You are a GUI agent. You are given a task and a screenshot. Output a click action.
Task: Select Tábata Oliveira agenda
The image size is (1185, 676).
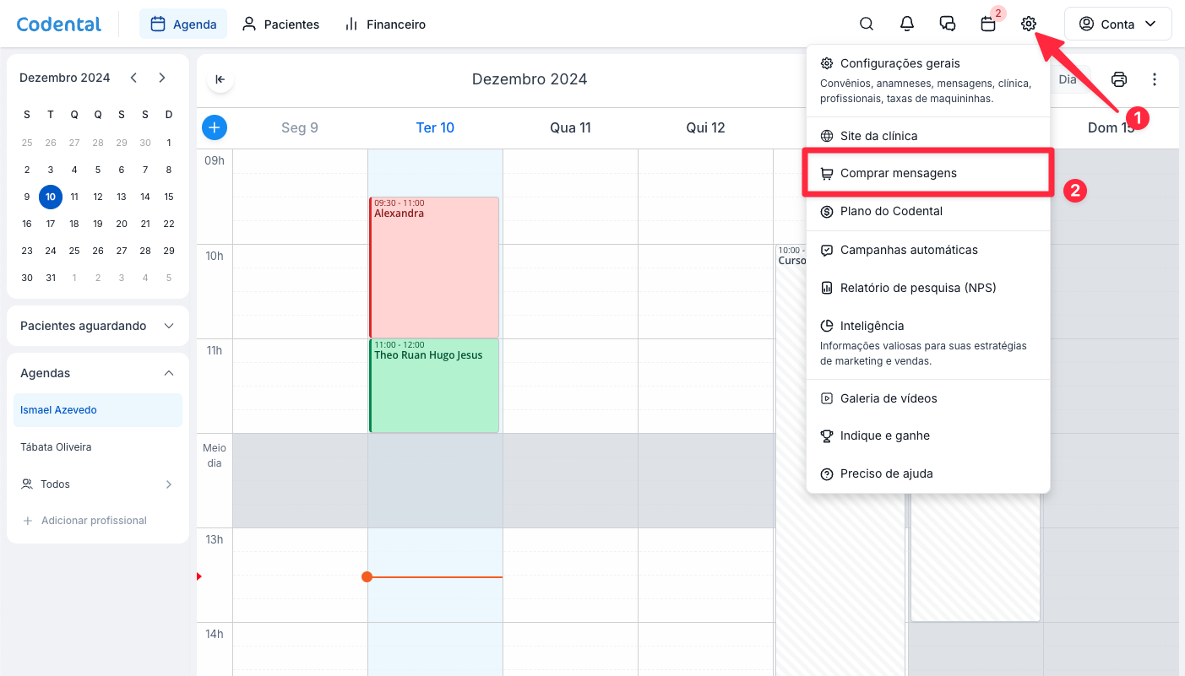pos(56,447)
